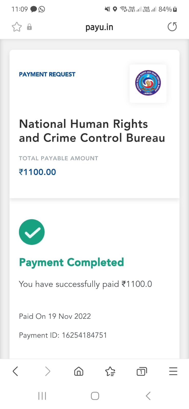The height and width of the screenshot is (409, 189).
Task: Tap the green payment success checkmark
Action: coord(32,232)
